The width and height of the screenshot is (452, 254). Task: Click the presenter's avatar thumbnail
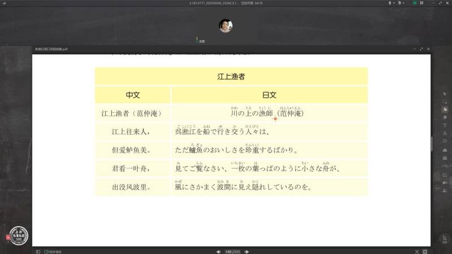click(x=225, y=26)
